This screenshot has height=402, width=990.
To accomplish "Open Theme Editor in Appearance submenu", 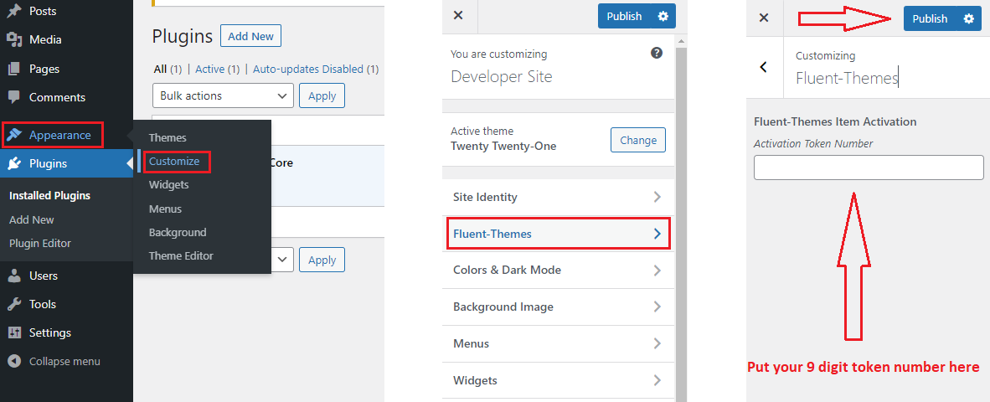I will click(181, 256).
